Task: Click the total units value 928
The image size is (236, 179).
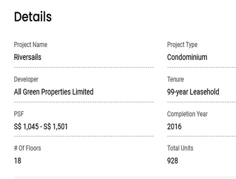Action: (x=172, y=161)
